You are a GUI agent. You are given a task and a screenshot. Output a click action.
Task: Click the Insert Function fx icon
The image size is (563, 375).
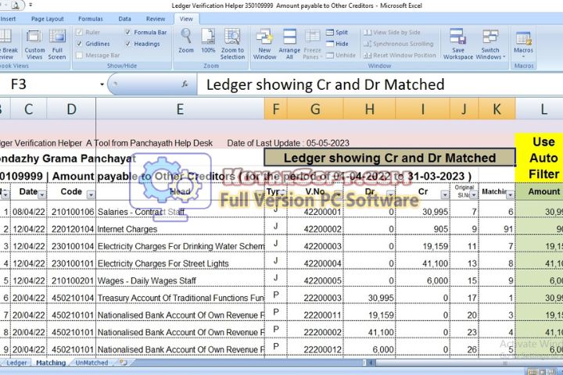pyautogui.click(x=185, y=84)
